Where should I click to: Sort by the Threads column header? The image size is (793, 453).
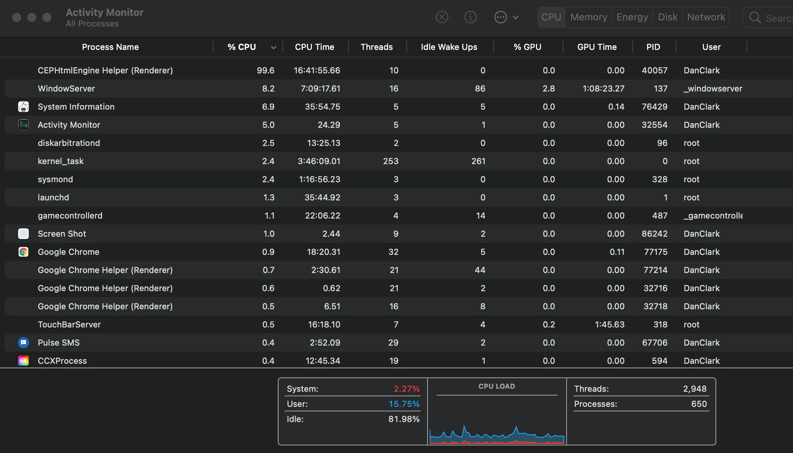[x=376, y=47]
